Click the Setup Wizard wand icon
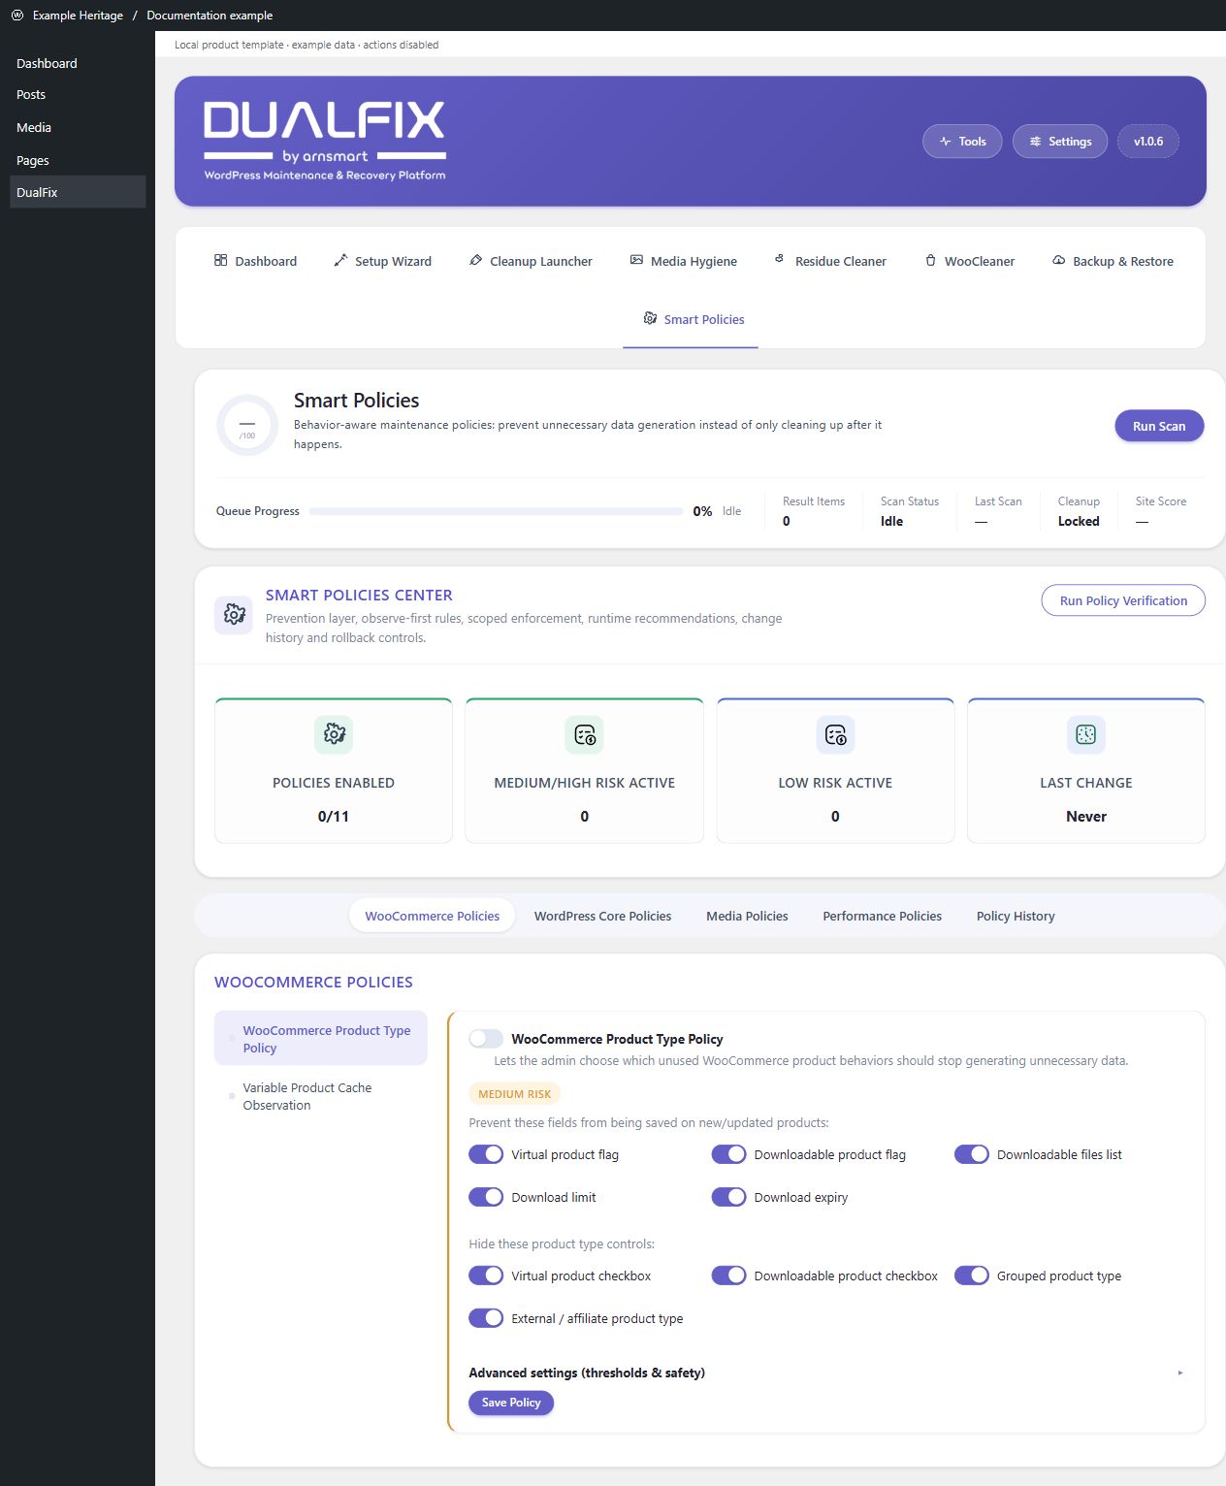1226x1486 pixels. coord(340,260)
